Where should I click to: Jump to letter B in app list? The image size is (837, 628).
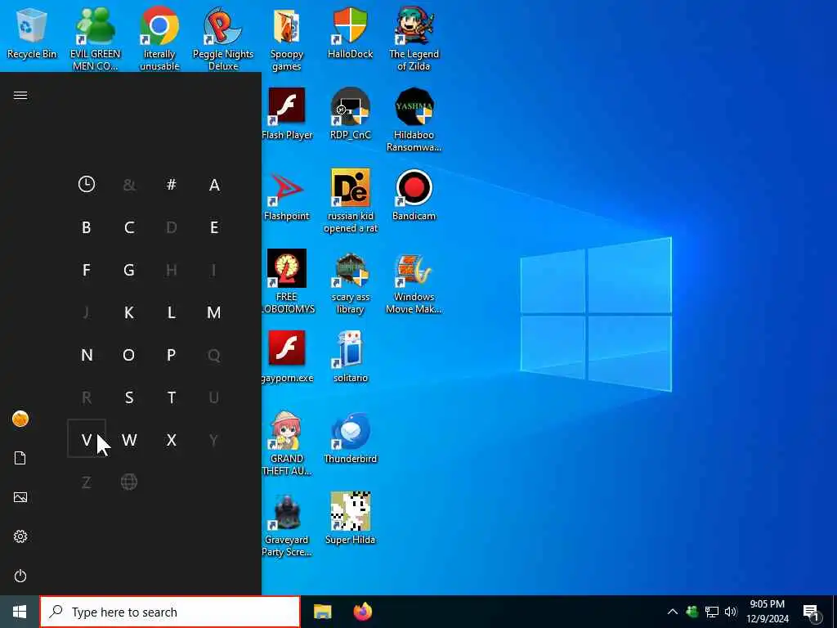click(x=87, y=227)
